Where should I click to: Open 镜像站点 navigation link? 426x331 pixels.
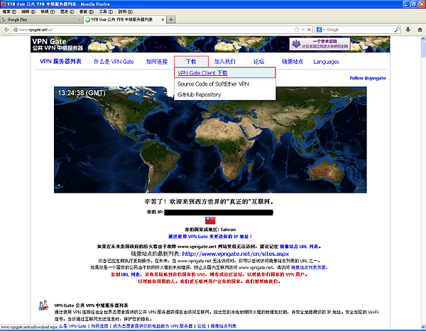[x=293, y=62]
